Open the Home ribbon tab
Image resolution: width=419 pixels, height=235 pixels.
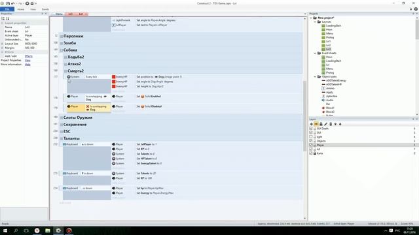(20, 9)
